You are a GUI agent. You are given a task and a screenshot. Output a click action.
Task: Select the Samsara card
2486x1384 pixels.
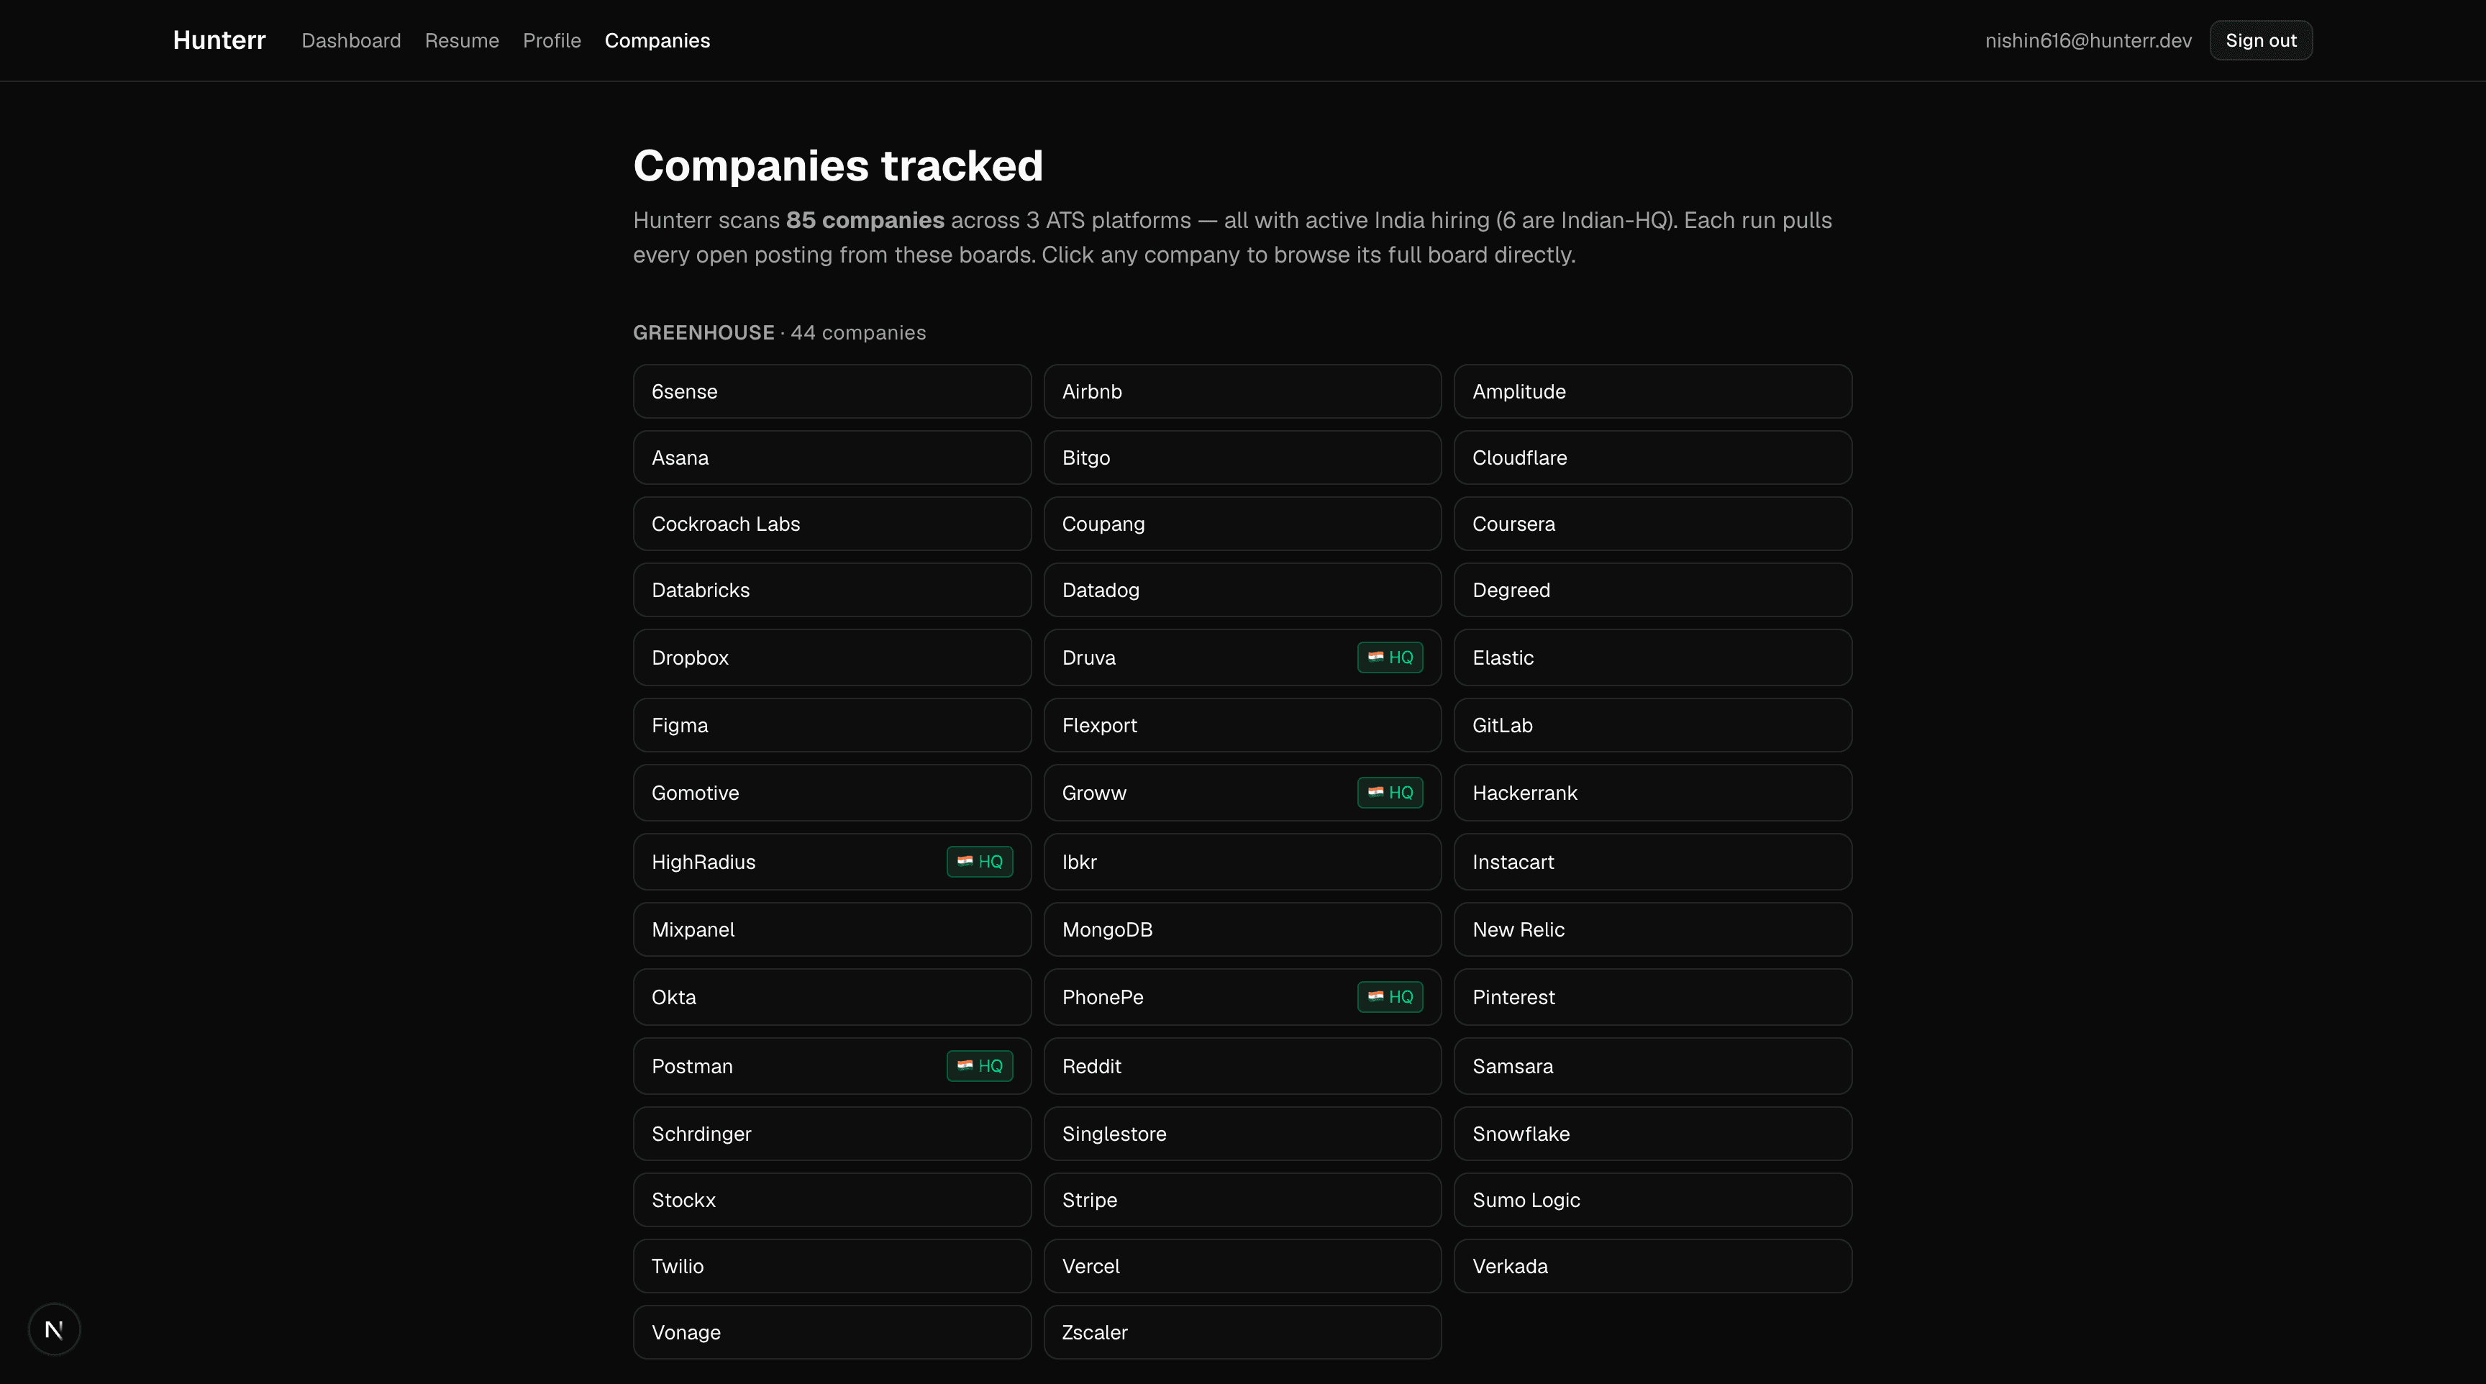[x=1653, y=1065]
